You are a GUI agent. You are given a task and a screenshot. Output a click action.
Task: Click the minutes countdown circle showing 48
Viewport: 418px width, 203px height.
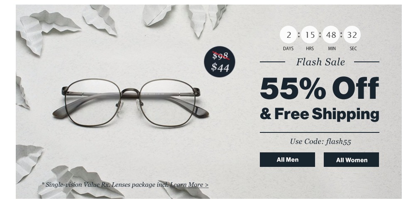[331, 35]
